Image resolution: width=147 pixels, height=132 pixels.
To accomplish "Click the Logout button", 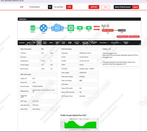I will coord(135,7).
